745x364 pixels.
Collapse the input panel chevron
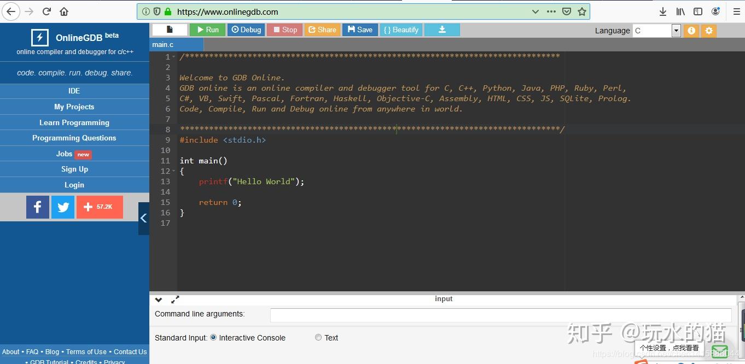click(x=159, y=300)
